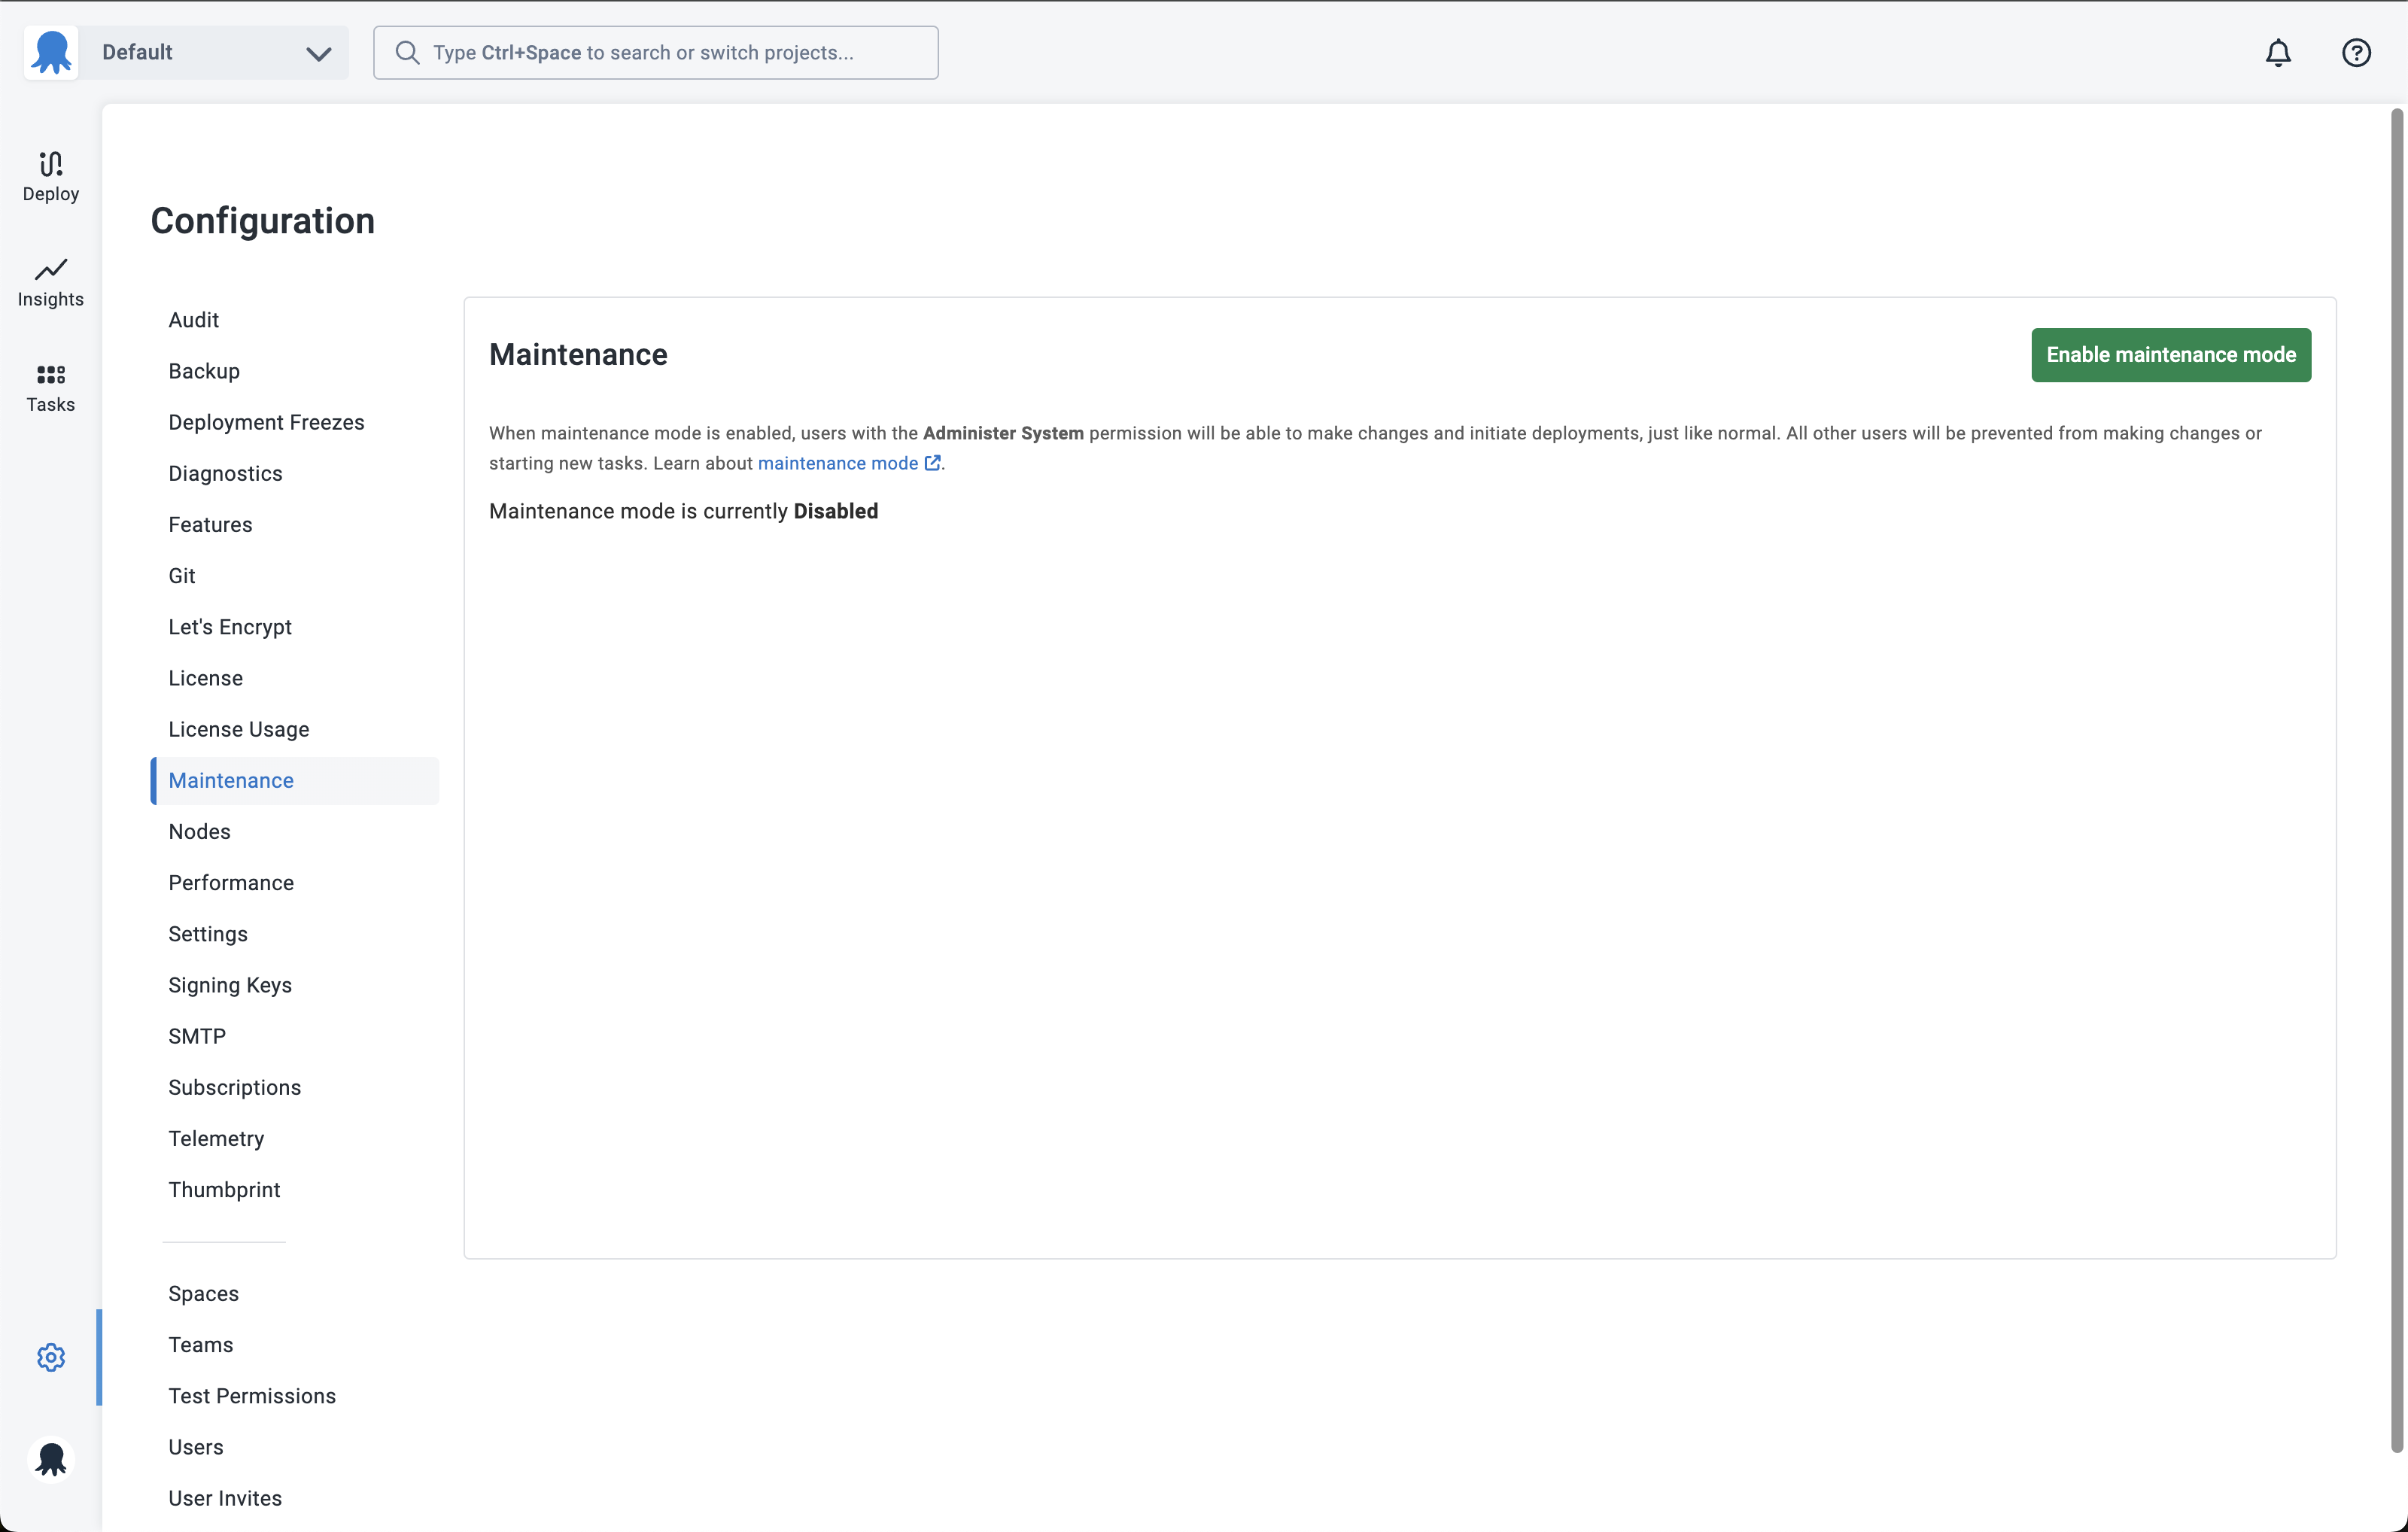
Task: Click the page vertical scrollbar
Action: click(2396, 780)
